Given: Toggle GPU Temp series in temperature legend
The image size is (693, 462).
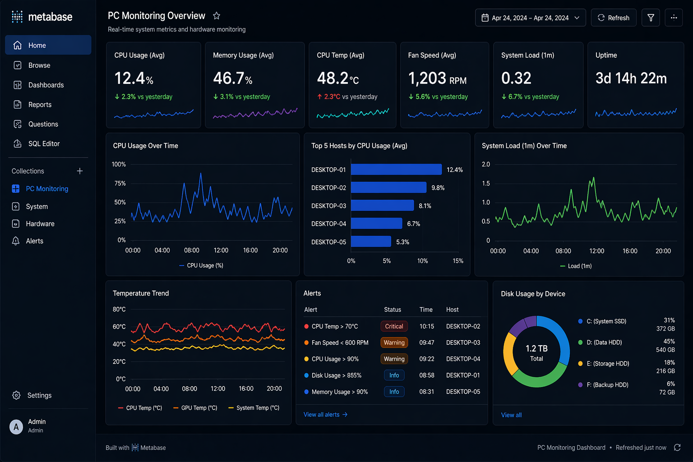Looking at the screenshot, I should 195,408.
